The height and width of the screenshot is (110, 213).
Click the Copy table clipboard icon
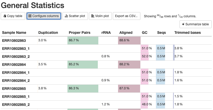[x=4, y=16]
